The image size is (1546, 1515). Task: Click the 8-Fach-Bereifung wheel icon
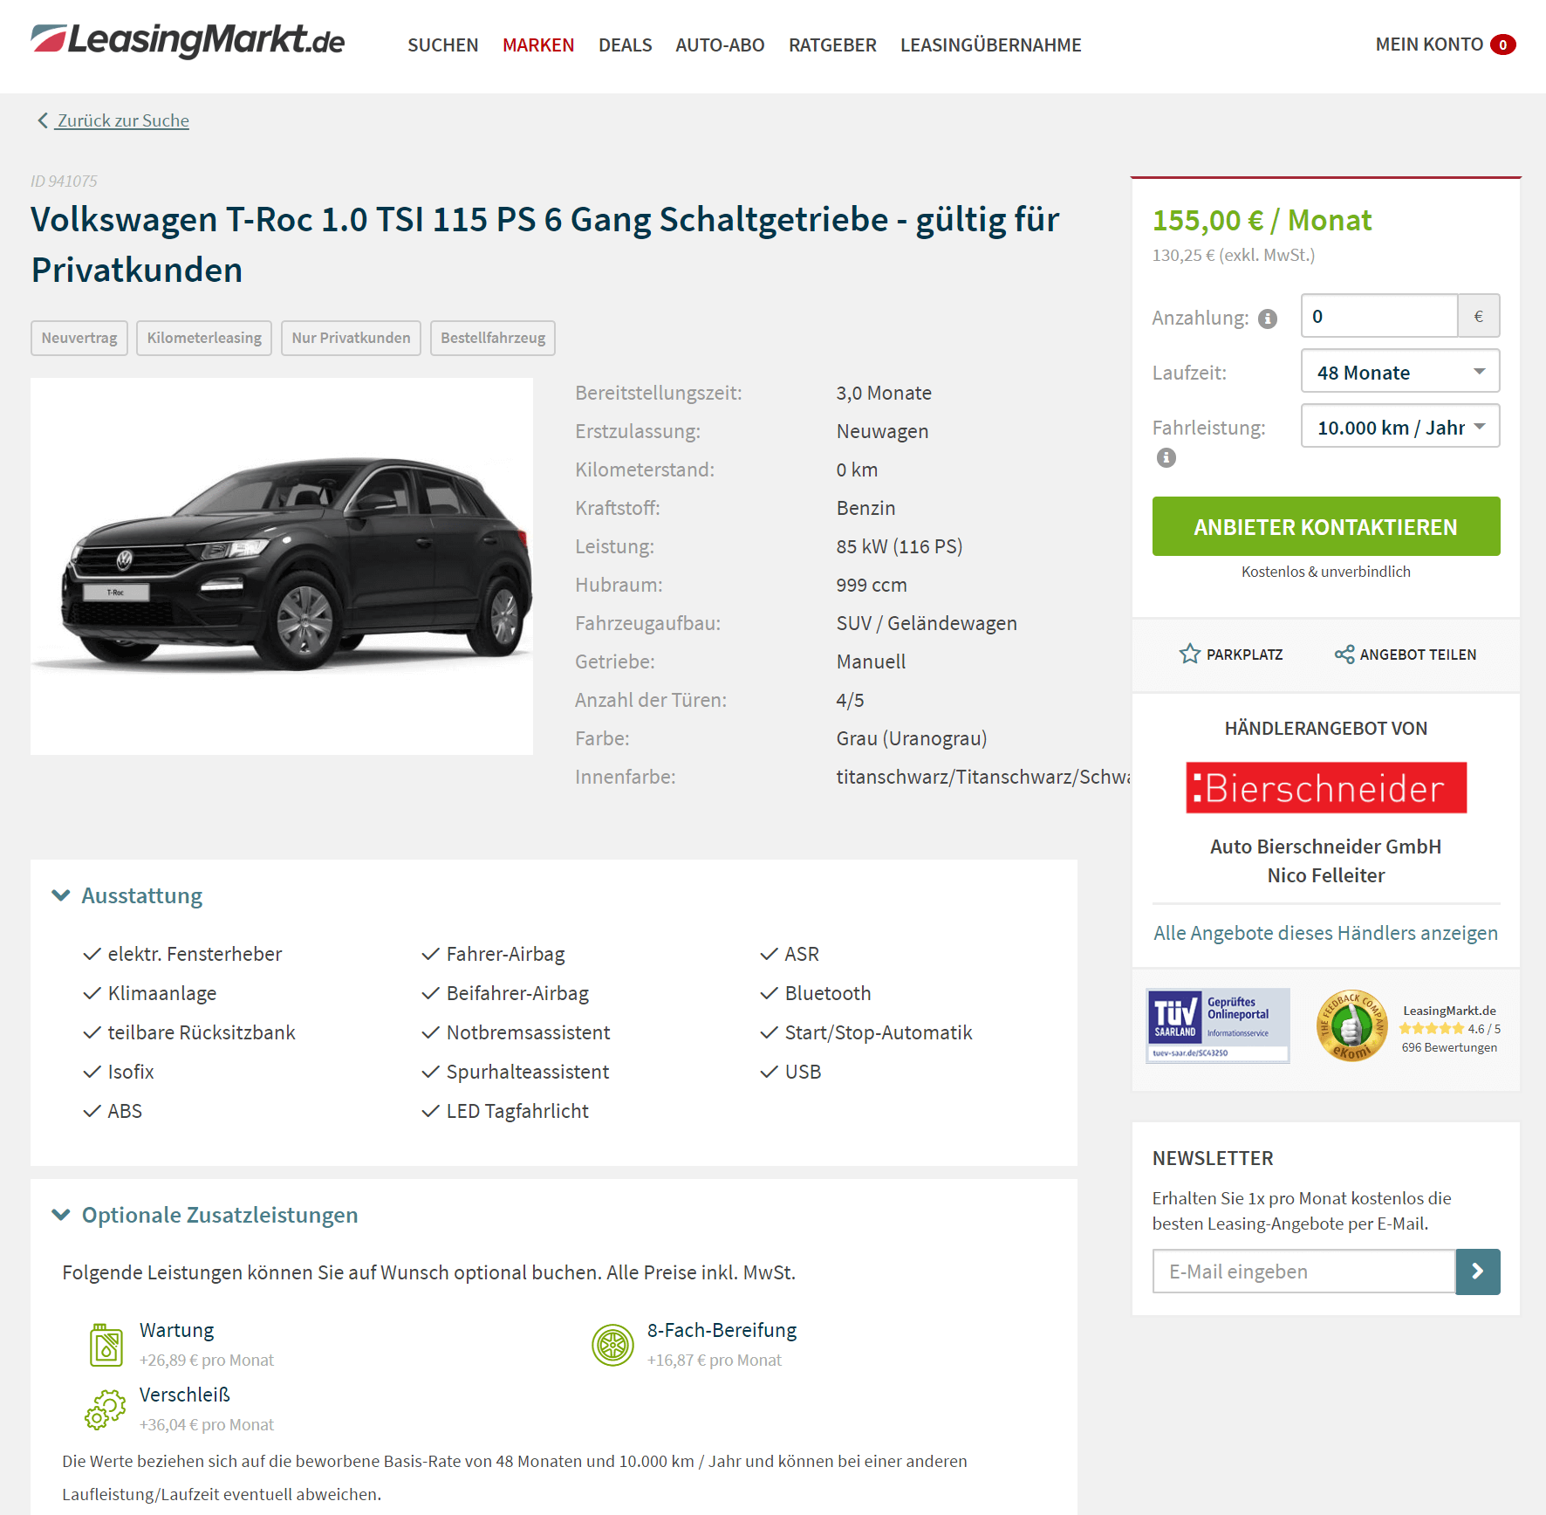[613, 1345]
